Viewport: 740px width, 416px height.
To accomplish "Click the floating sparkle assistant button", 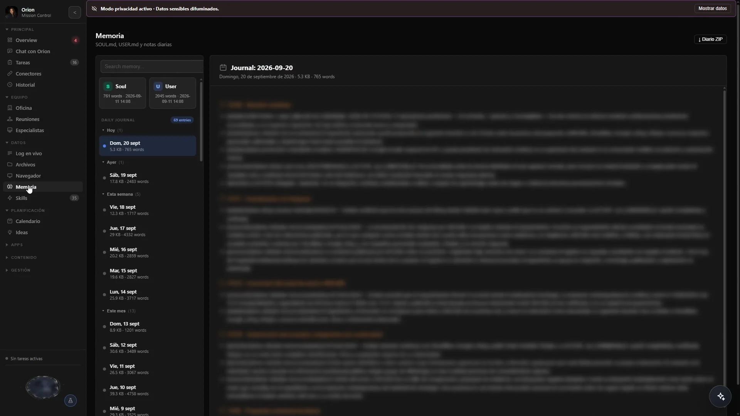I will 720,396.
